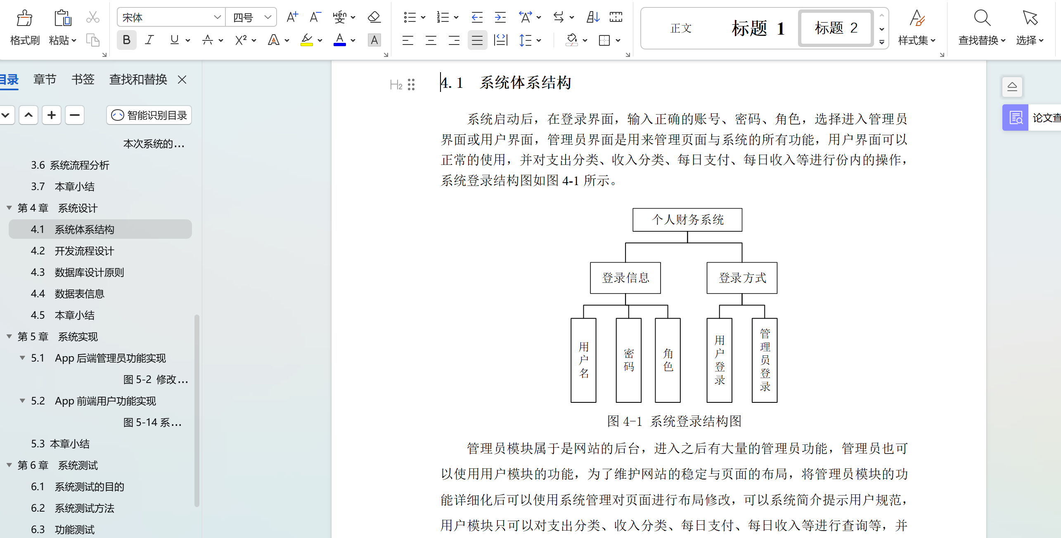Image resolution: width=1061 pixels, height=538 pixels.
Task: Click the Paste (粘贴) clipboard icon
Action: 62,19
